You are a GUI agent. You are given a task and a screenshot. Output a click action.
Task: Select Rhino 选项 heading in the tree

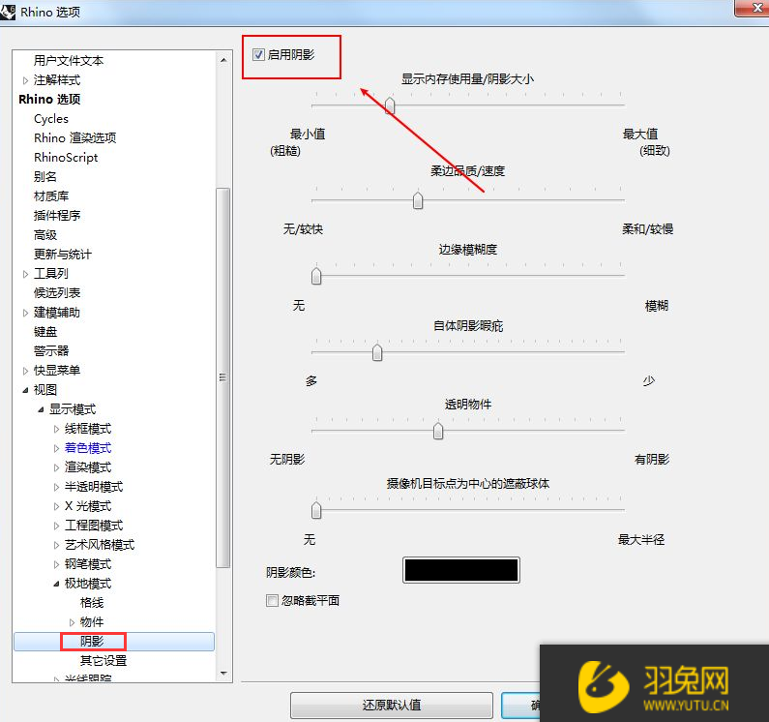pyautogui.click(x=49, y=99)
